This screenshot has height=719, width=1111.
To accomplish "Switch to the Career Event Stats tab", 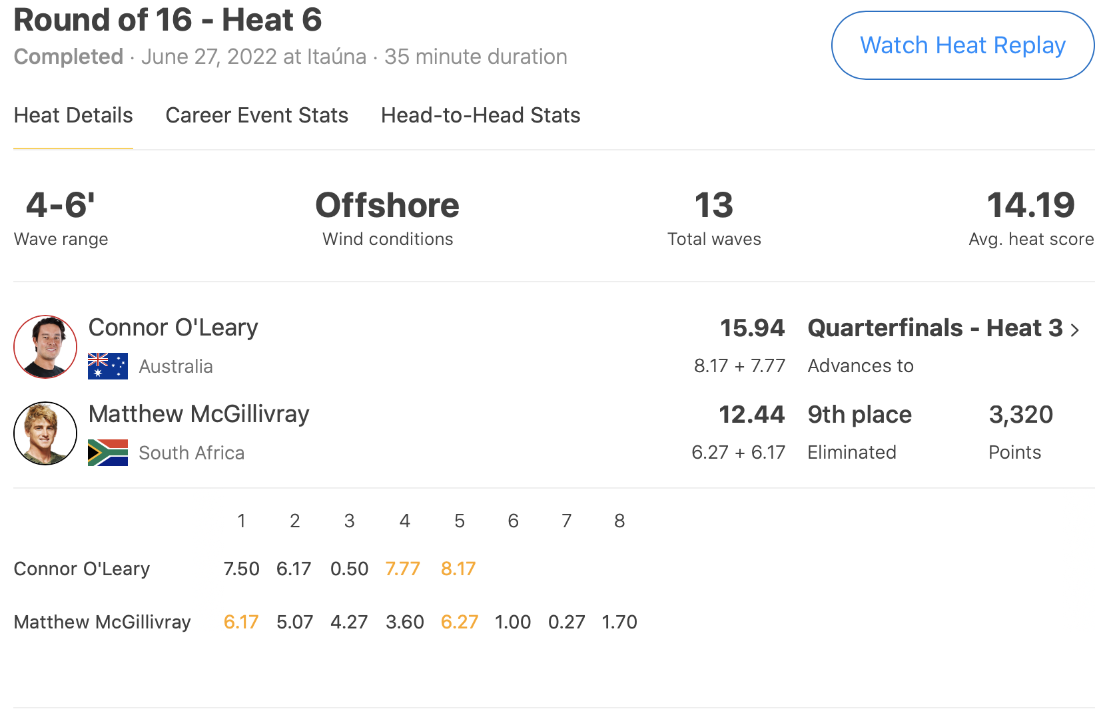I will [256, 115].
